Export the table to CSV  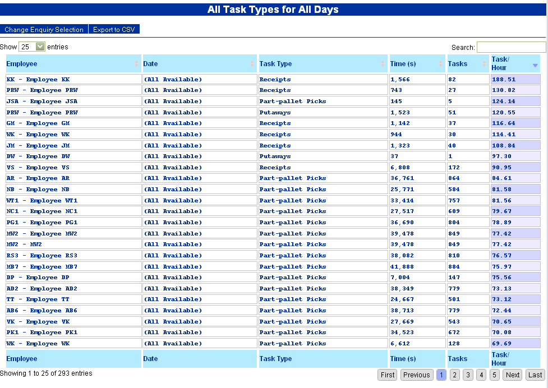[x=114, y=29]
